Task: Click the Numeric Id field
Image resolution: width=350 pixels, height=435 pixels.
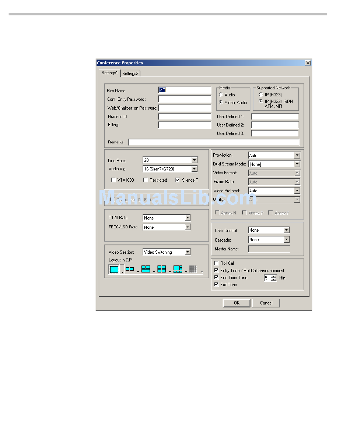Action: [x=185, y=117]
